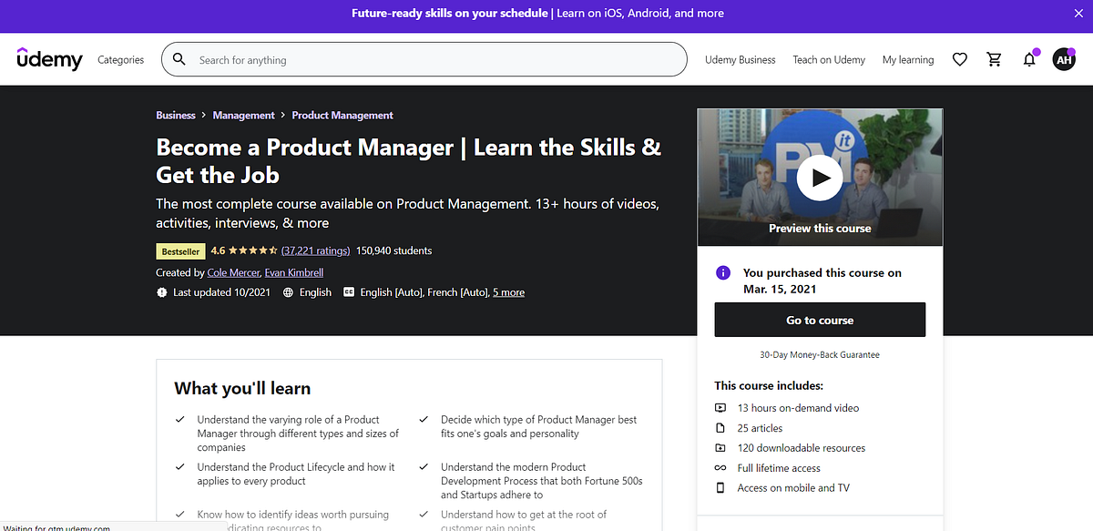This screenshot has width=1093, height=531.
Task: Dismiss the purple promo banner
Action: click(x=1078, y=13)
